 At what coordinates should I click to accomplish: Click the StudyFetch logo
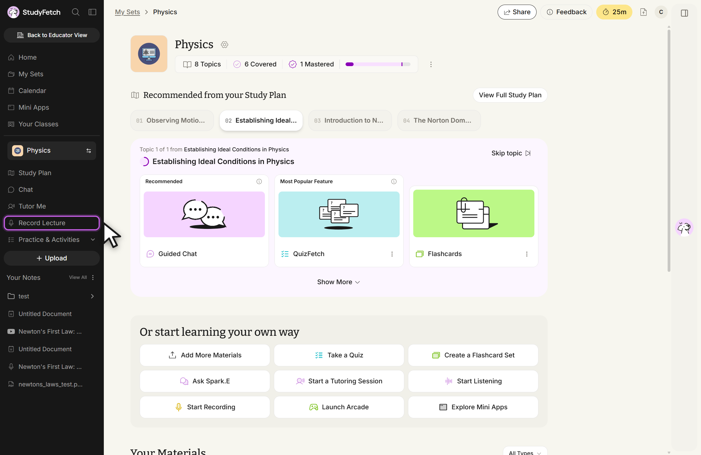coord(34,12)
